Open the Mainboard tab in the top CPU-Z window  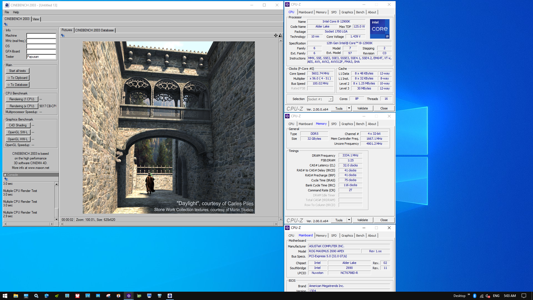[305, 12]
